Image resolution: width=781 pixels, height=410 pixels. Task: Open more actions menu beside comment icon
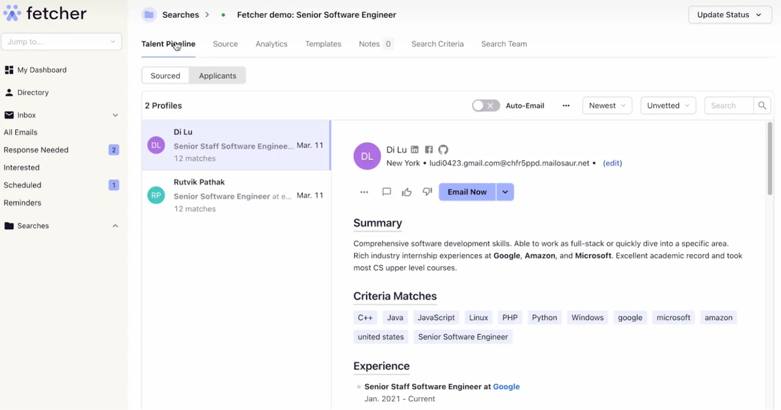click(364, 192)
